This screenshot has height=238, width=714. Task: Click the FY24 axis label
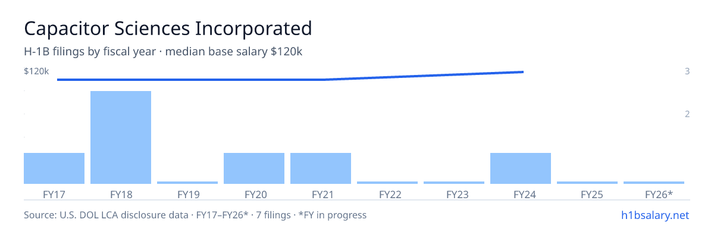[521, 194]
